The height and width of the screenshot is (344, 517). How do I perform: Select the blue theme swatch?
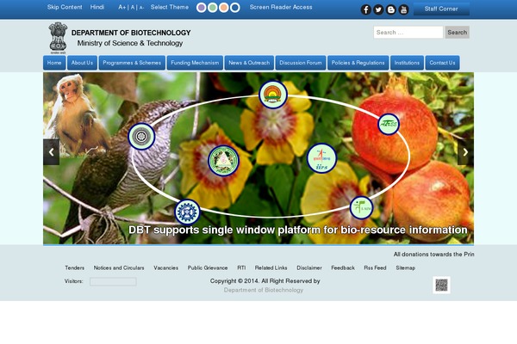point(235,8)
